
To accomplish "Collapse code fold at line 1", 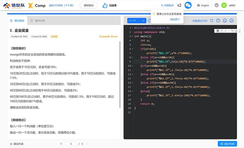I will pos(132,28).
